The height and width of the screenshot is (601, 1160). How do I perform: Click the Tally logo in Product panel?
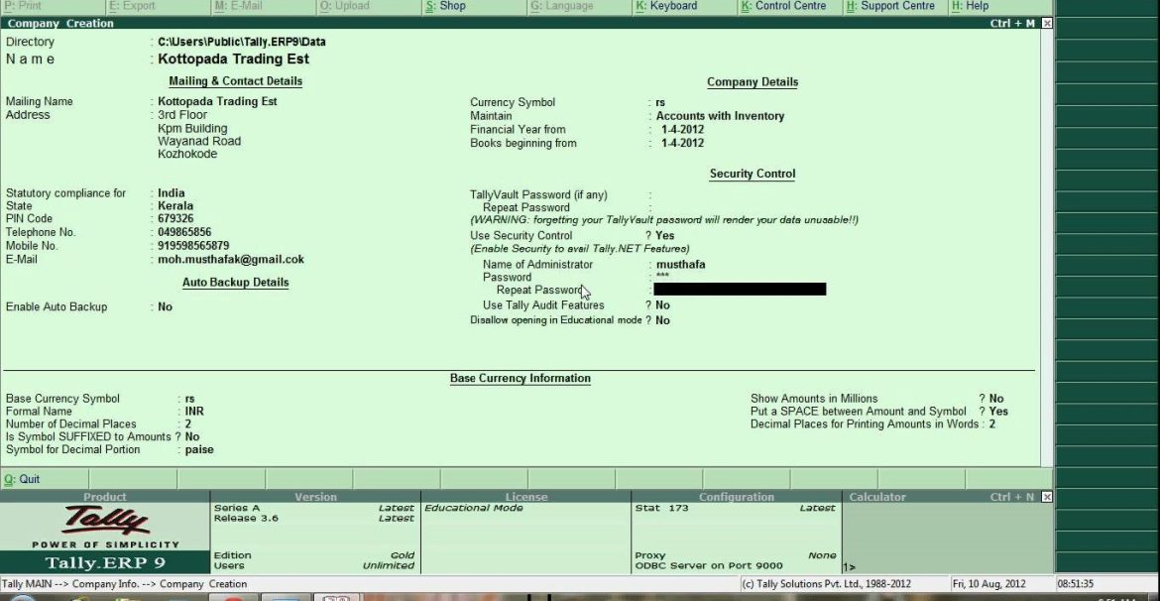coord(105,521)
